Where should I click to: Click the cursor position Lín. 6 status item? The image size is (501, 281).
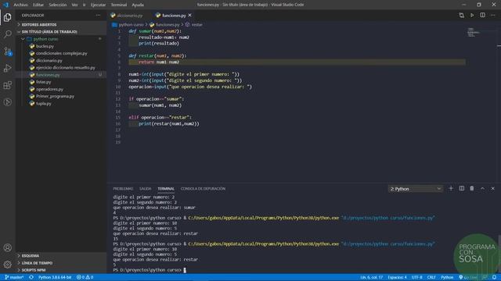click(371, 278)
